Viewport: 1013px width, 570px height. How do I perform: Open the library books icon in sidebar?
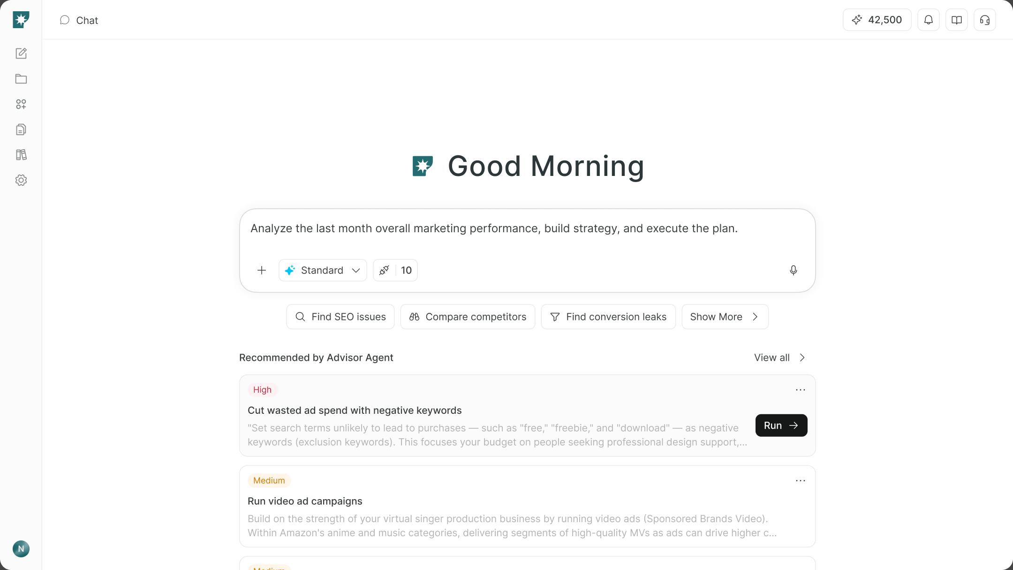point(21,155)
